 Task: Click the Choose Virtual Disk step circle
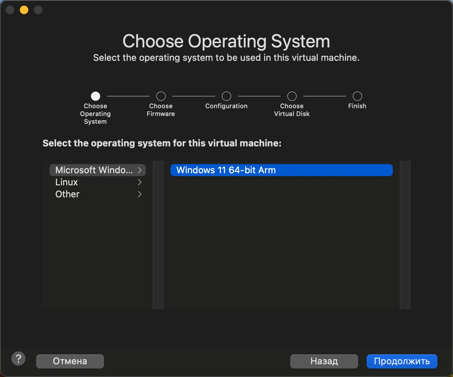[x=292, y=96]
